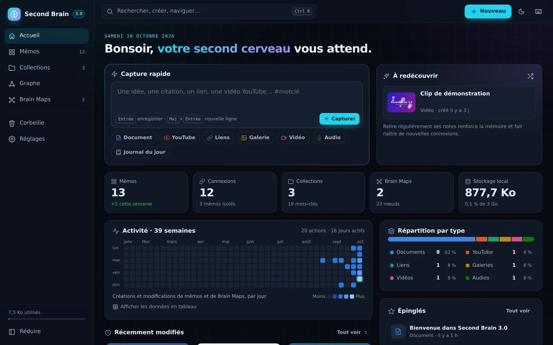Open the Brain Maps stat card
553x345 pixels.
pyautogui.click(x=412, y=193)
